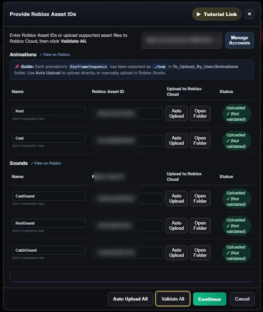Click the blurred account selector field
Viewport: 263px width, 312px height.
(181, 40)
